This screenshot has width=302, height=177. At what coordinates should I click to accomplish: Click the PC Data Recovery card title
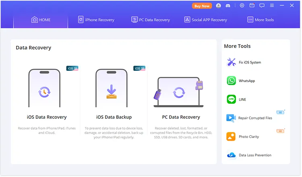coord(181,117)
